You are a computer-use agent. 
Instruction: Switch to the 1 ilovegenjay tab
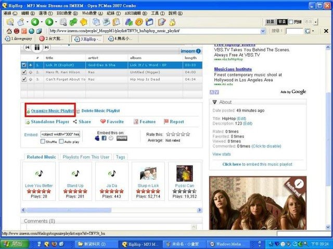(19, 39)
